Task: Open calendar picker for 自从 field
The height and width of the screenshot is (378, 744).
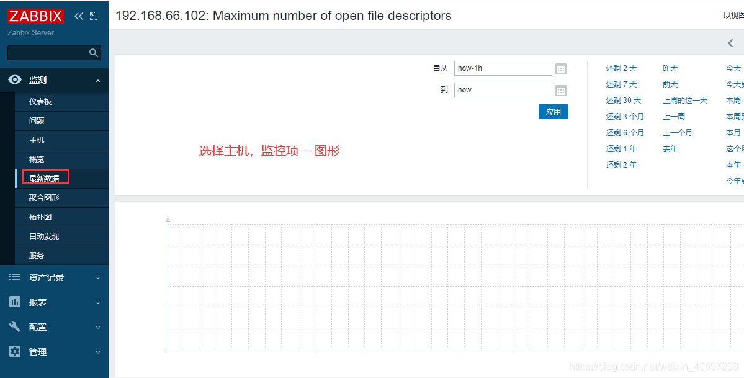Action: pos(561,69)
